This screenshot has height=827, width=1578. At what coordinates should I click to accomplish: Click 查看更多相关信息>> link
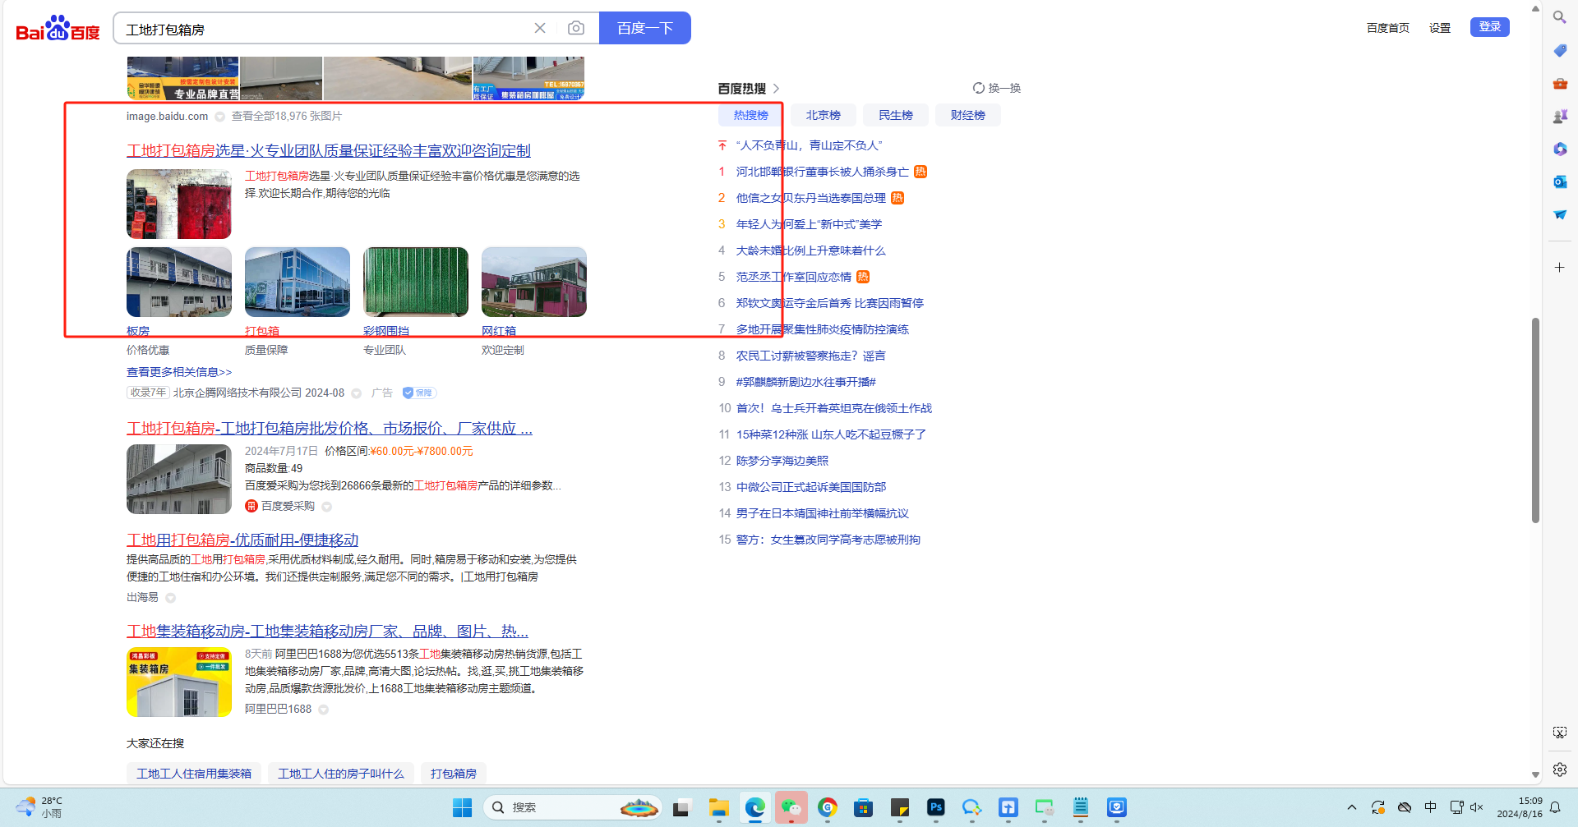179,372
